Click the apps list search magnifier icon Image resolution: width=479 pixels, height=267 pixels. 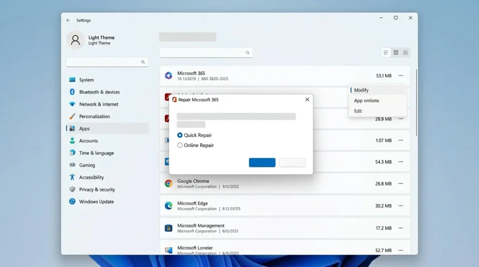coord(247,52)
